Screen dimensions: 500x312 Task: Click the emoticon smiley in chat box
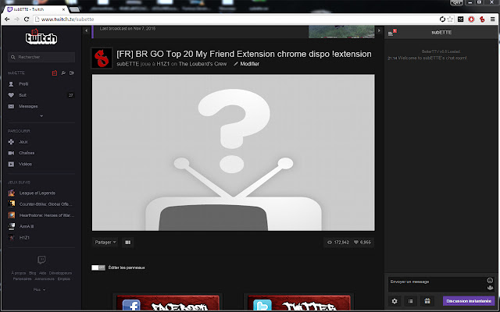tap(490, 280)
